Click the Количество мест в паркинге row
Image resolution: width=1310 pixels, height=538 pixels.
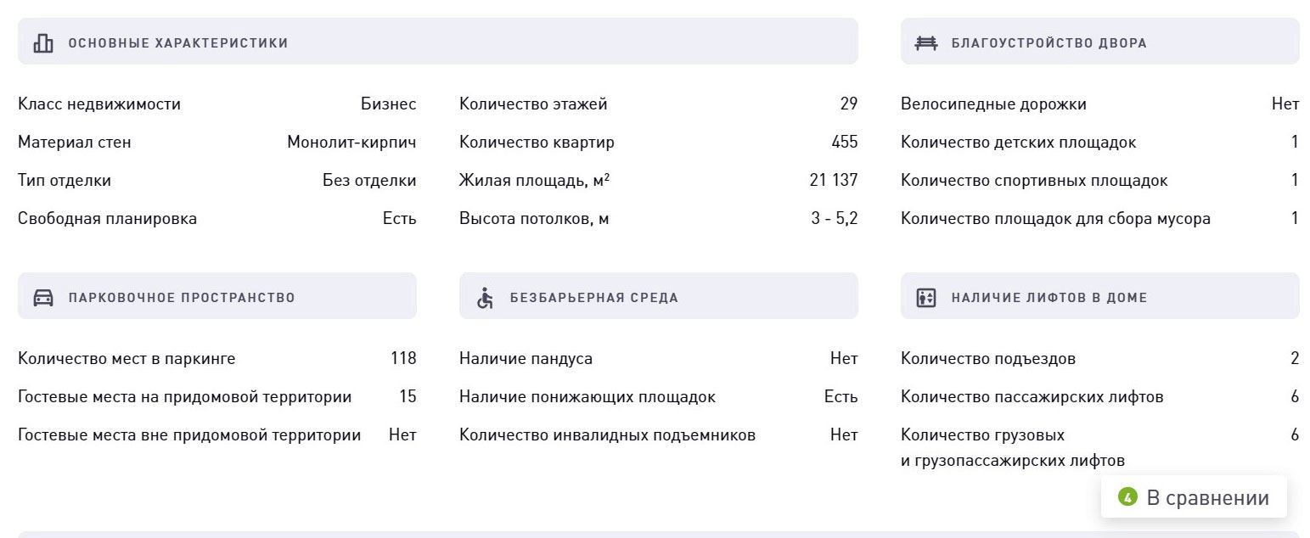[x=216, y=359]
